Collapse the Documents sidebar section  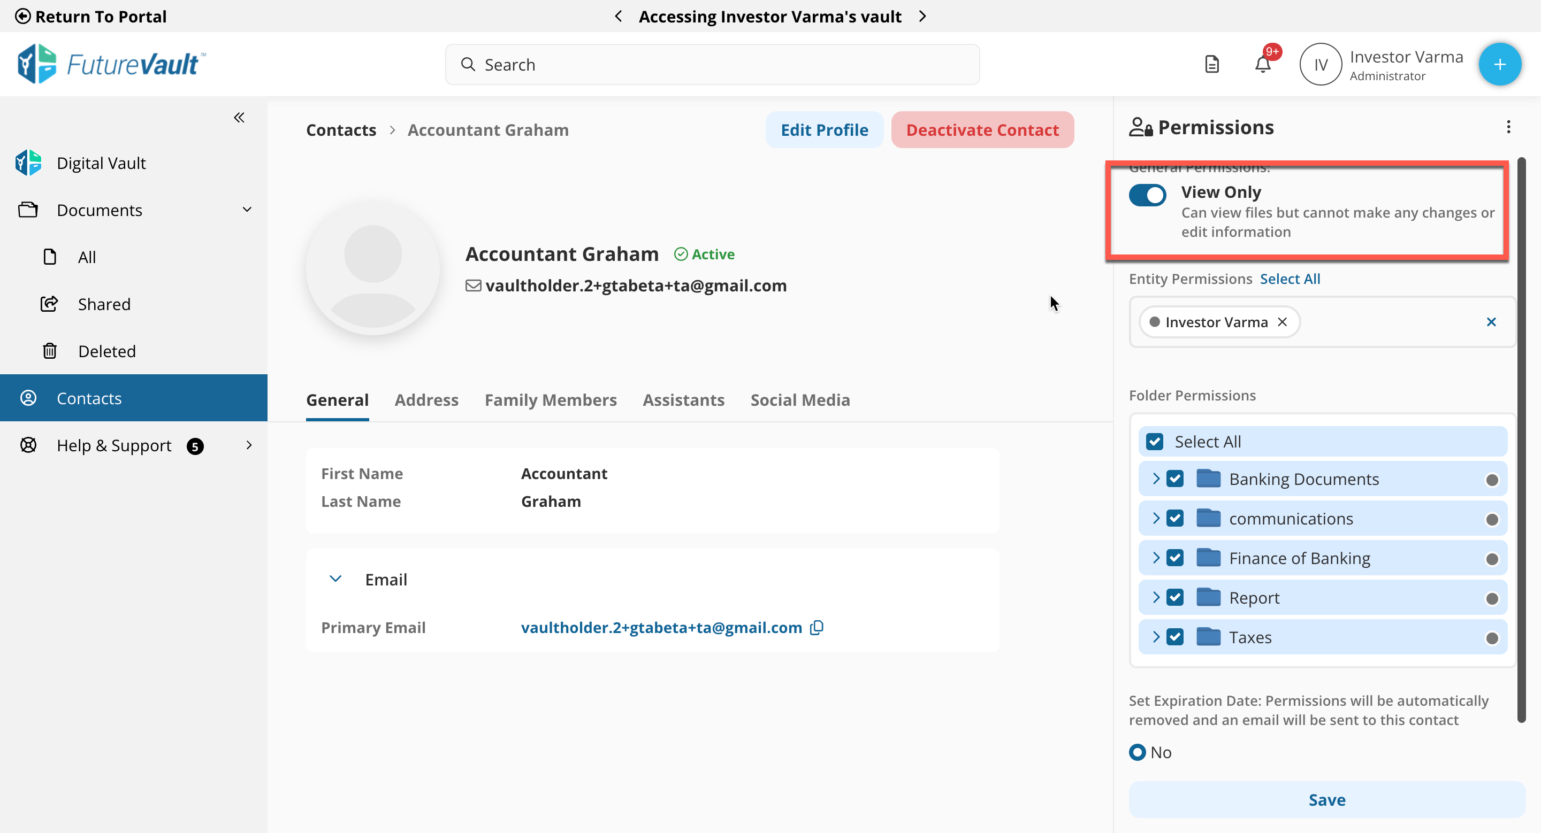click(x=247, y=210)
